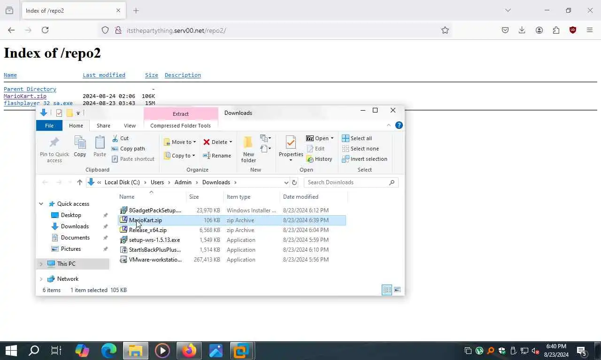This screenshot has width=601, height=360.
Task: Expand the Properties dropdown arrow
Action: pos(291,160)
